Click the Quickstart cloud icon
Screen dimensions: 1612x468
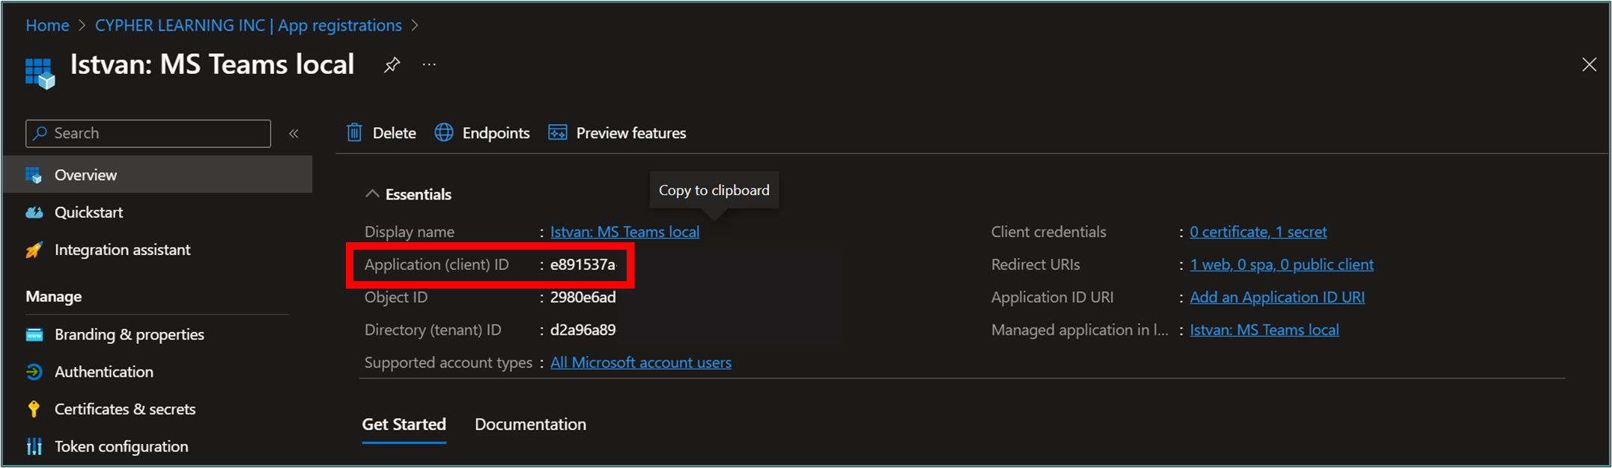point(34,212)
